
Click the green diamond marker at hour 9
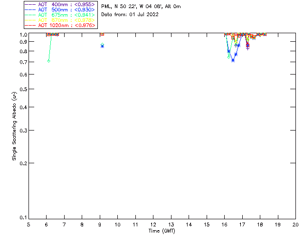click(103, 45)
